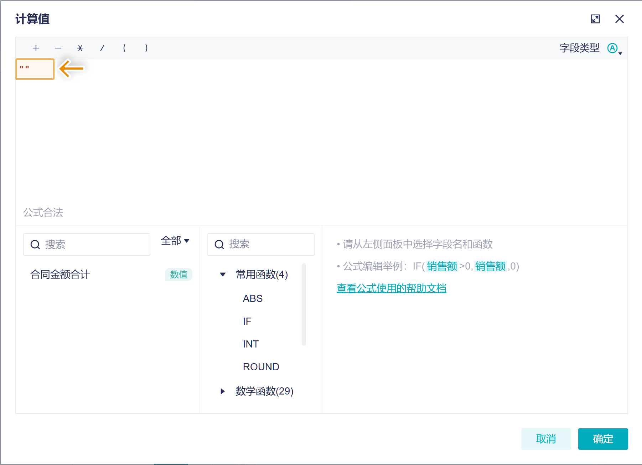Insert the multiply asterisk operator

[x=80, y=48]
